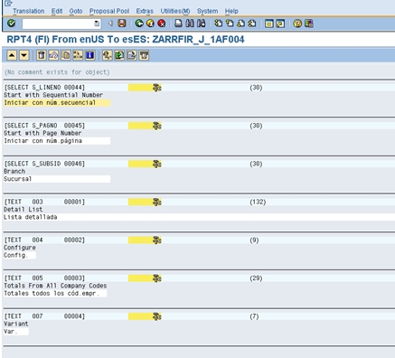Click the 'Totales todos los cód.empr.' field
The height and width of the screenshot is (358, 395).
55,293
